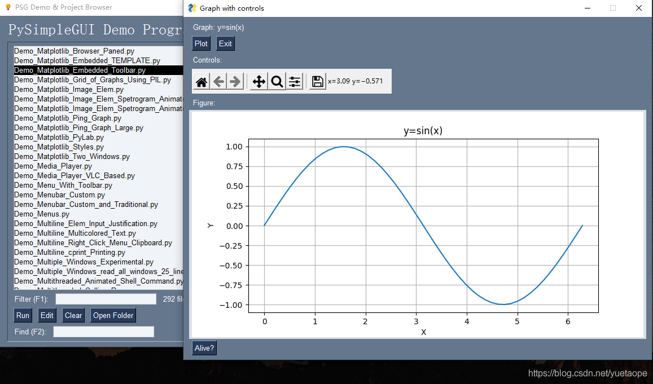Minimize the Graph with controls window
Image resolution: width=653 pixels, height=384 pixels.
587,8
